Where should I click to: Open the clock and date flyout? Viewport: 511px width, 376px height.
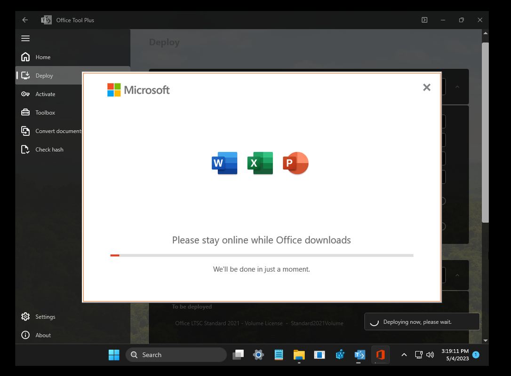[455, 355]
